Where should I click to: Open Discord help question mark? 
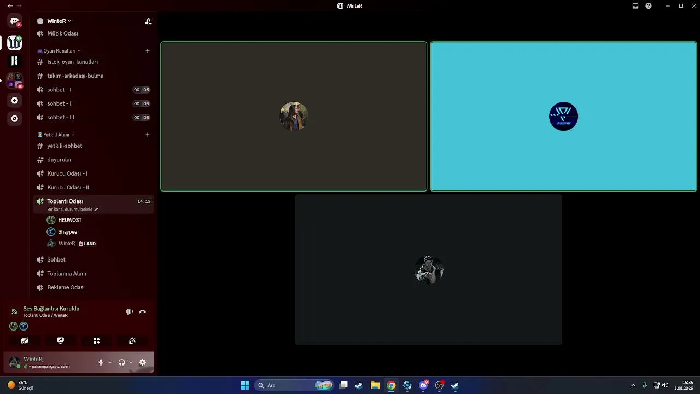[x=649, y=6]
